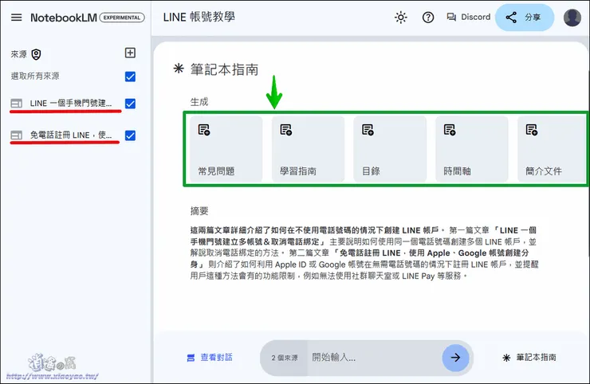Screen dimensions: 590x384
Task: Click 查看對話 view chat link
Action: pos(210,357)
